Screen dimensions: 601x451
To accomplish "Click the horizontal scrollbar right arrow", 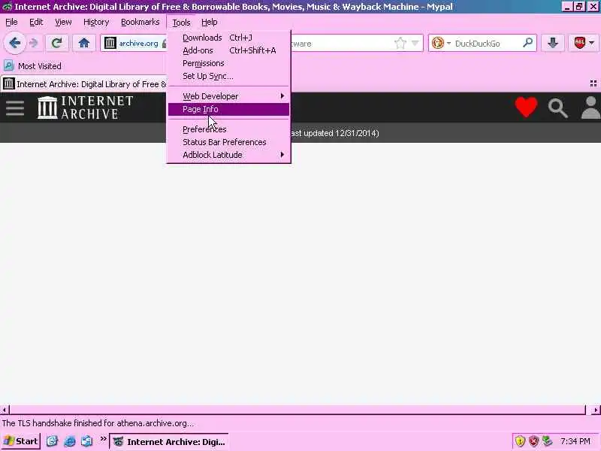I will (x=596, y=410).
